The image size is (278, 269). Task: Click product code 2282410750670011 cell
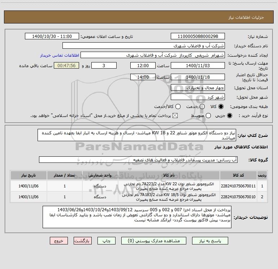pos(238,186)
